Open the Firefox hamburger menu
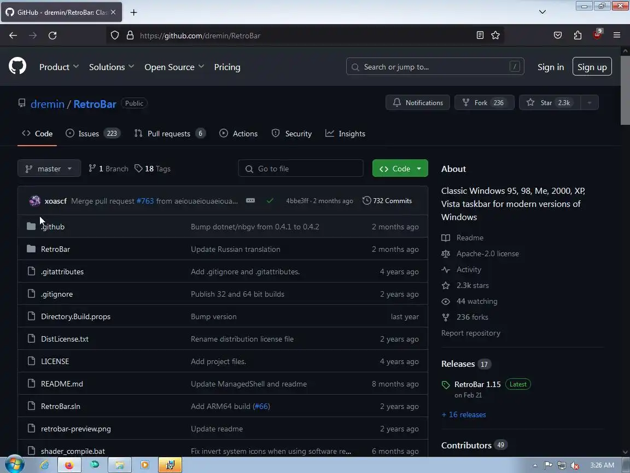 [617, 36]
